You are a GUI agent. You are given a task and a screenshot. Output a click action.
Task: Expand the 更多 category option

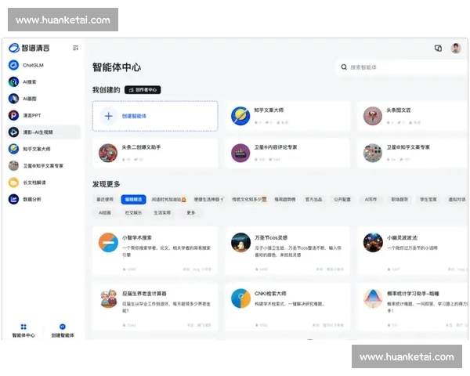pos(191,212)
